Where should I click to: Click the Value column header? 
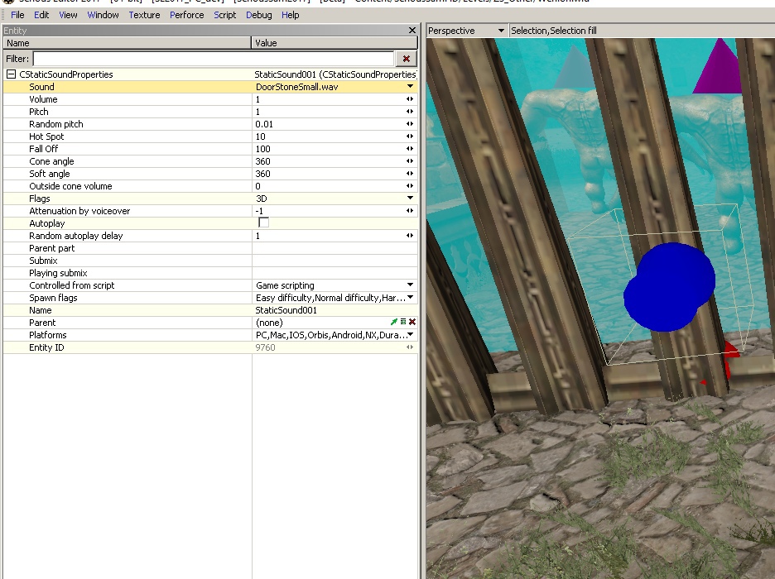pos(335,43)
